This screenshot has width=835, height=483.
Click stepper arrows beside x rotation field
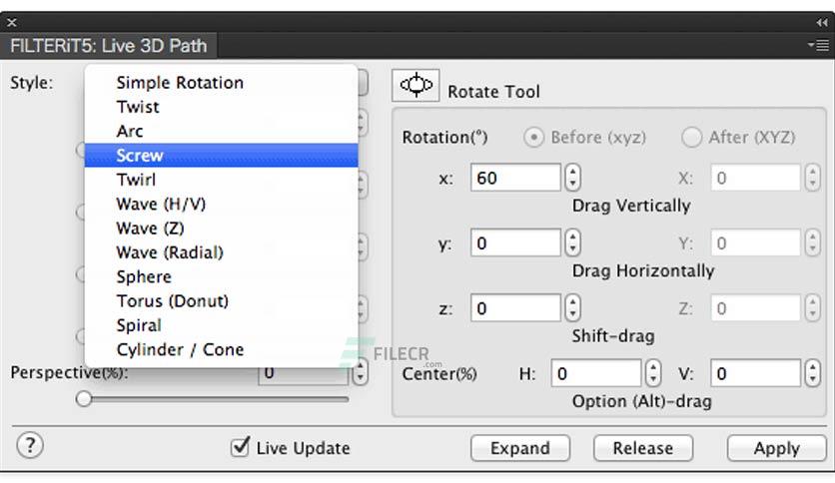point(572,178)
